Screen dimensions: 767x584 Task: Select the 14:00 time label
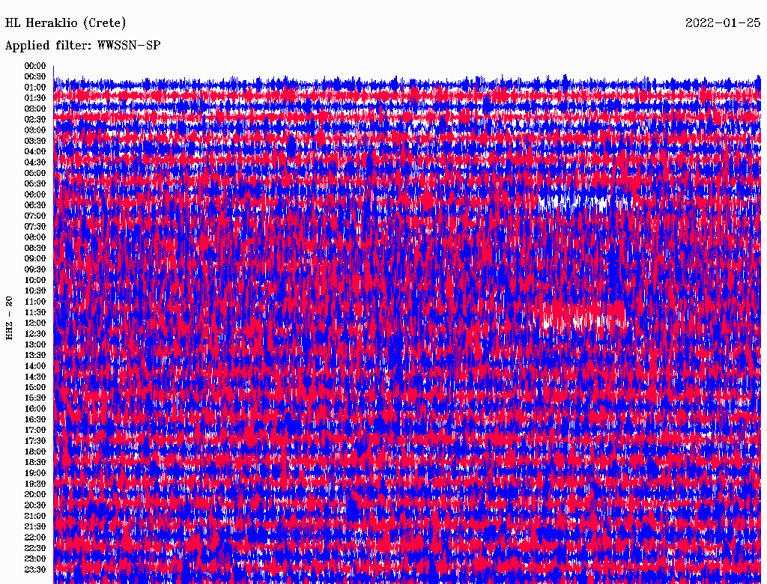35,366
